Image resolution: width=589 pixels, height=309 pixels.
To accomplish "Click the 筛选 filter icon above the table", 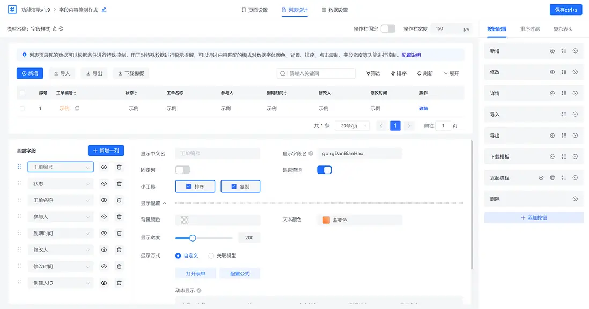I will pyautogui.click(x=369, y=73).
